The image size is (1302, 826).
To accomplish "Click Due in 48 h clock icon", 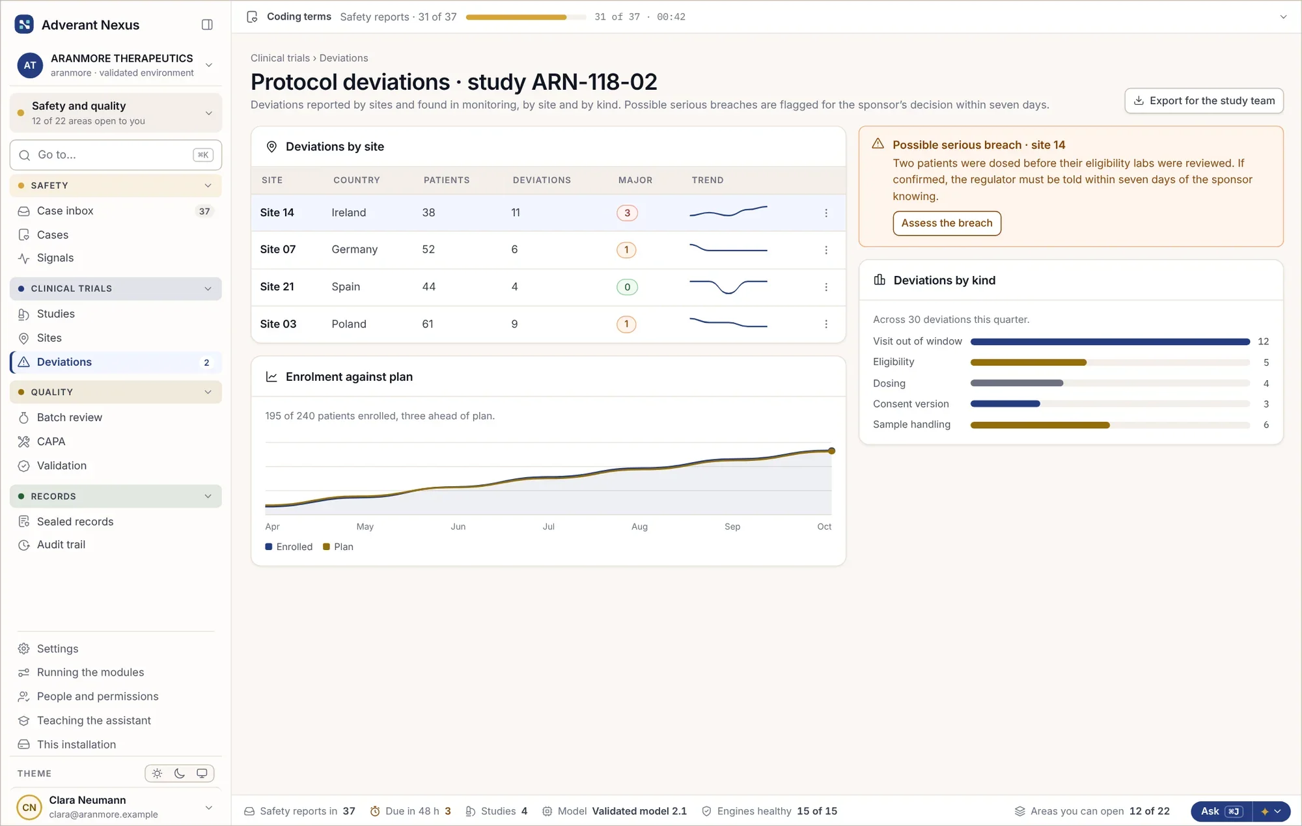I will [375, 811].
